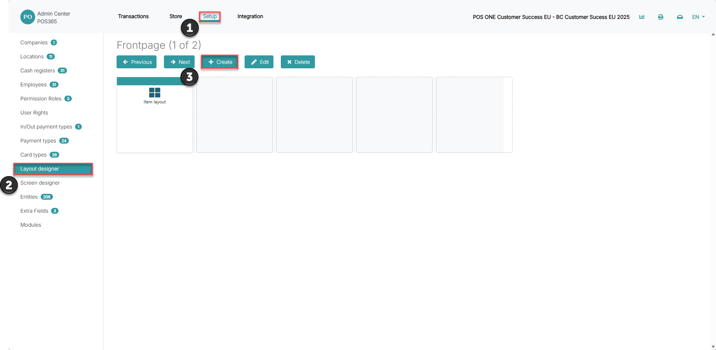Click the PO avatar logo

point(28,17)
